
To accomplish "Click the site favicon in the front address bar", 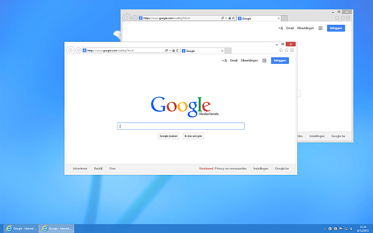I will pos(84,50).
